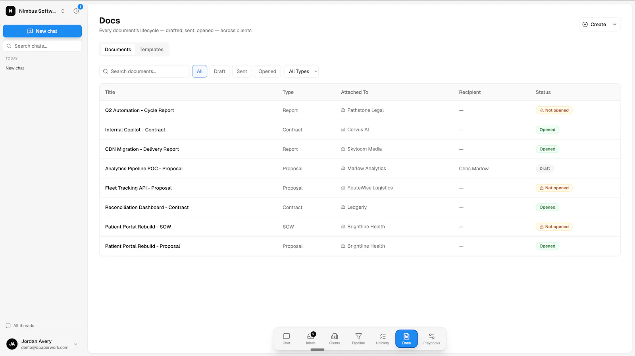Click the Type column header
Image resolution: width=635 pixels, height=356 pixels.
coord(288,92)
